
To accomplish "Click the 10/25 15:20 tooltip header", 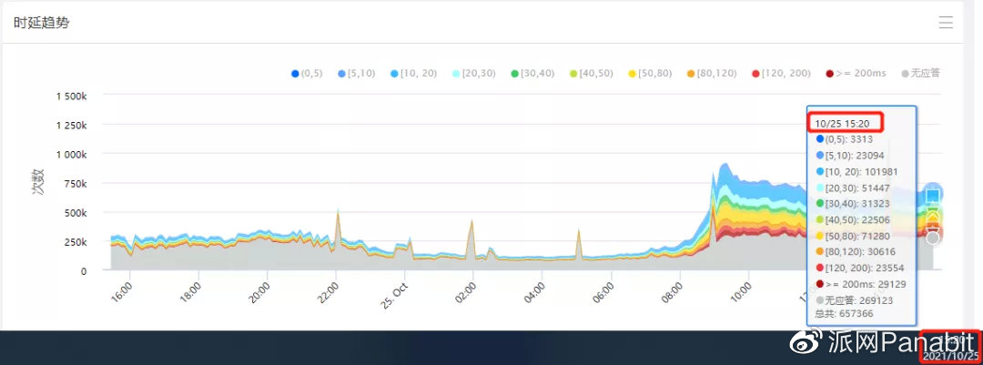I will [x=842, y=124].
